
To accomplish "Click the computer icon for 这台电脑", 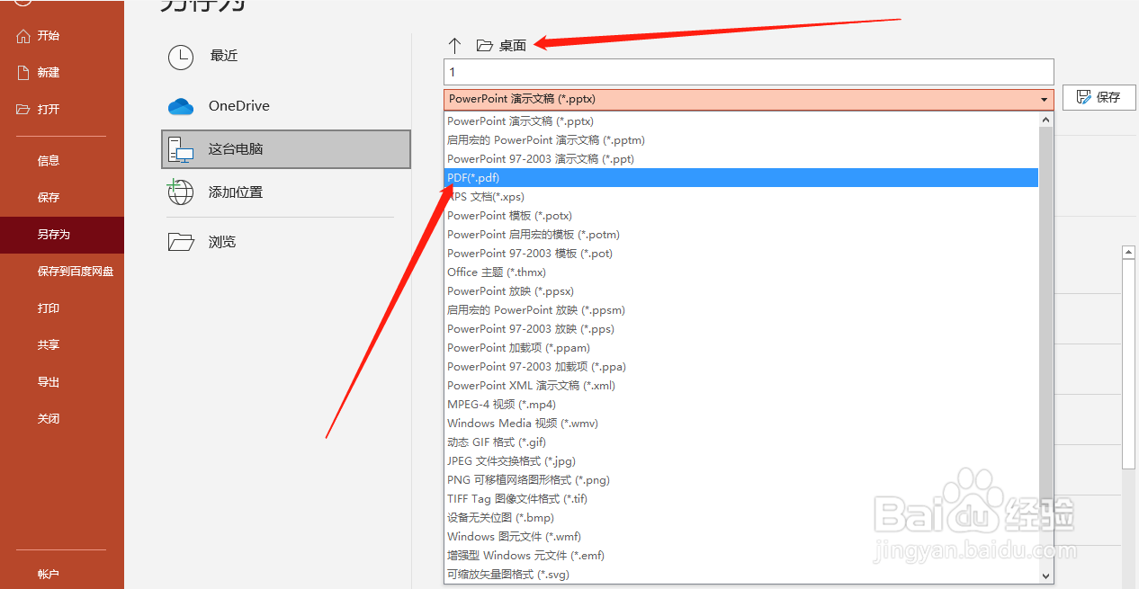I will tap(181, 149).
